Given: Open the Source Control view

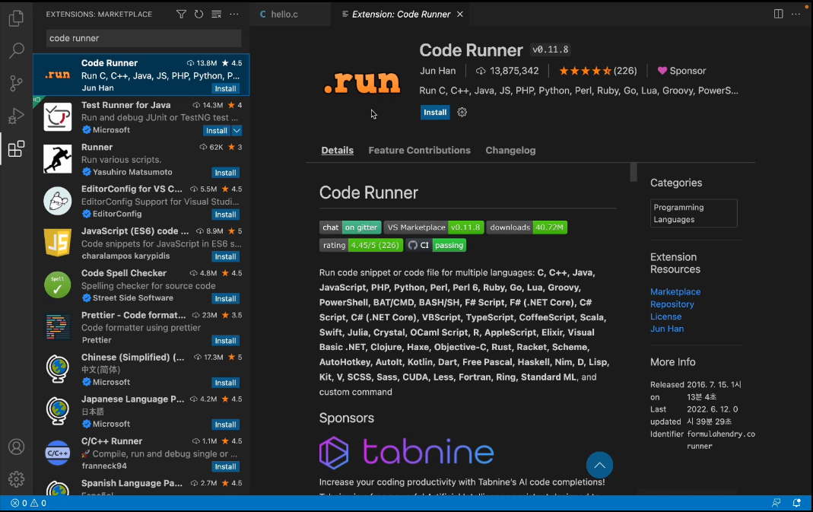Looking at the screenshot, I should click(16, 83).
